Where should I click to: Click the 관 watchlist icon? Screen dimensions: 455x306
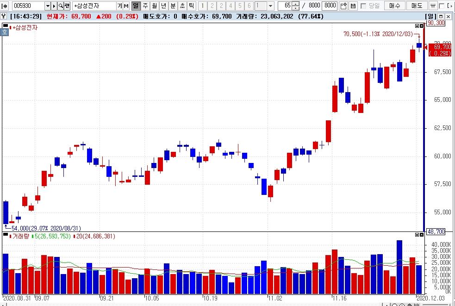pyautogui.click(x=67, y=6)
